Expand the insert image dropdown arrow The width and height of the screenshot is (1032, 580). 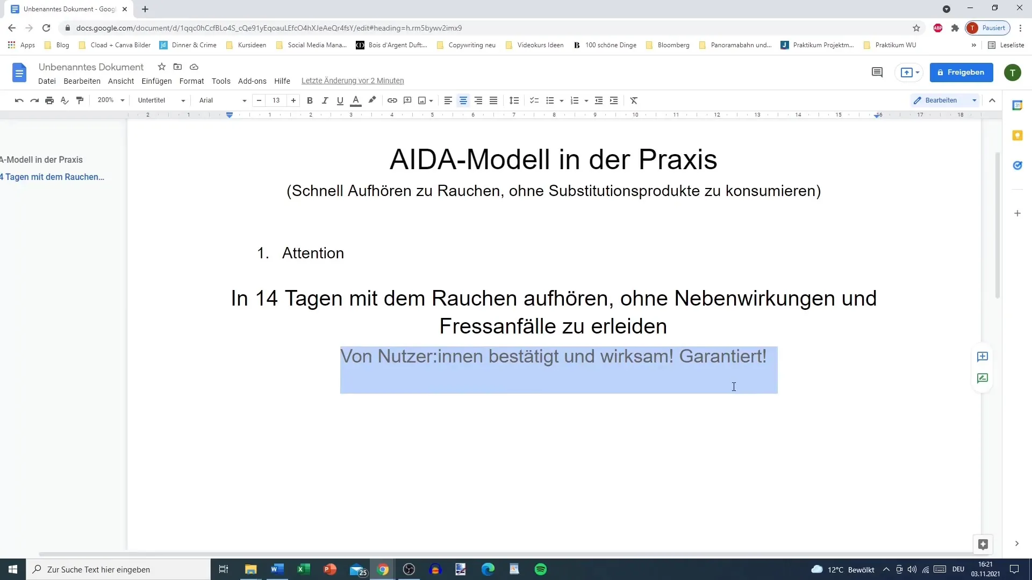[431, 101]
